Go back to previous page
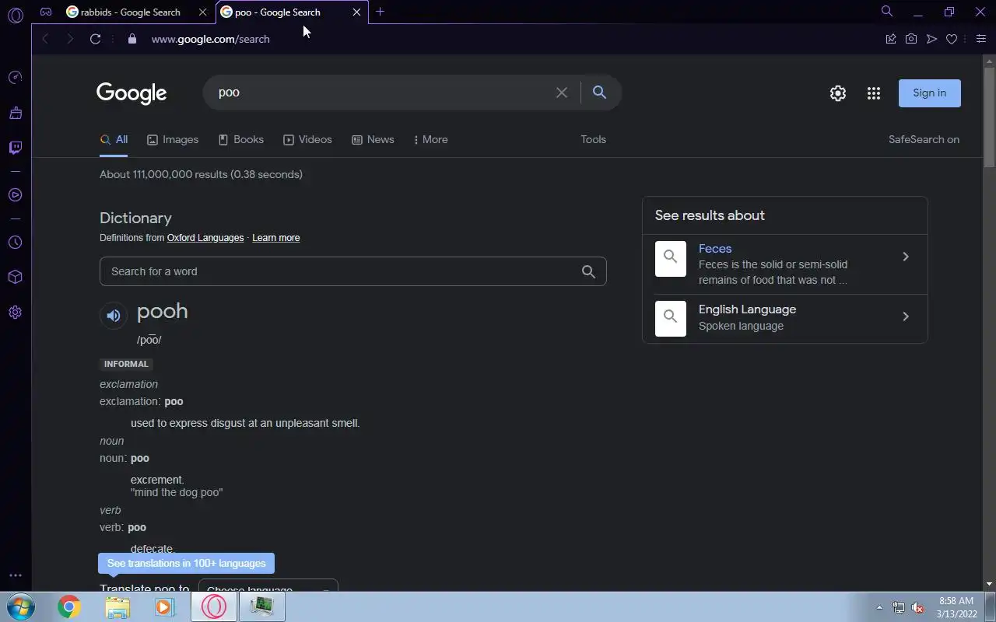The width and height of the screenshot is (996, 622). [x=45, y=39]
